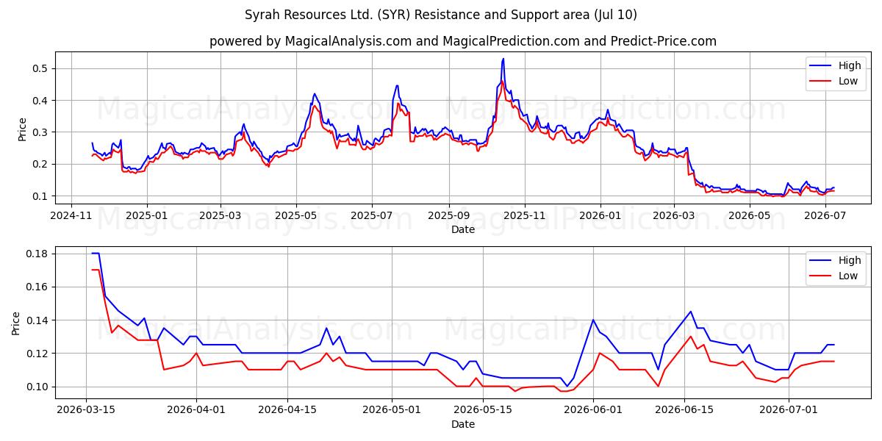Click the 0.5 y-axis tick in upper chart

click(x=40, y=68)
